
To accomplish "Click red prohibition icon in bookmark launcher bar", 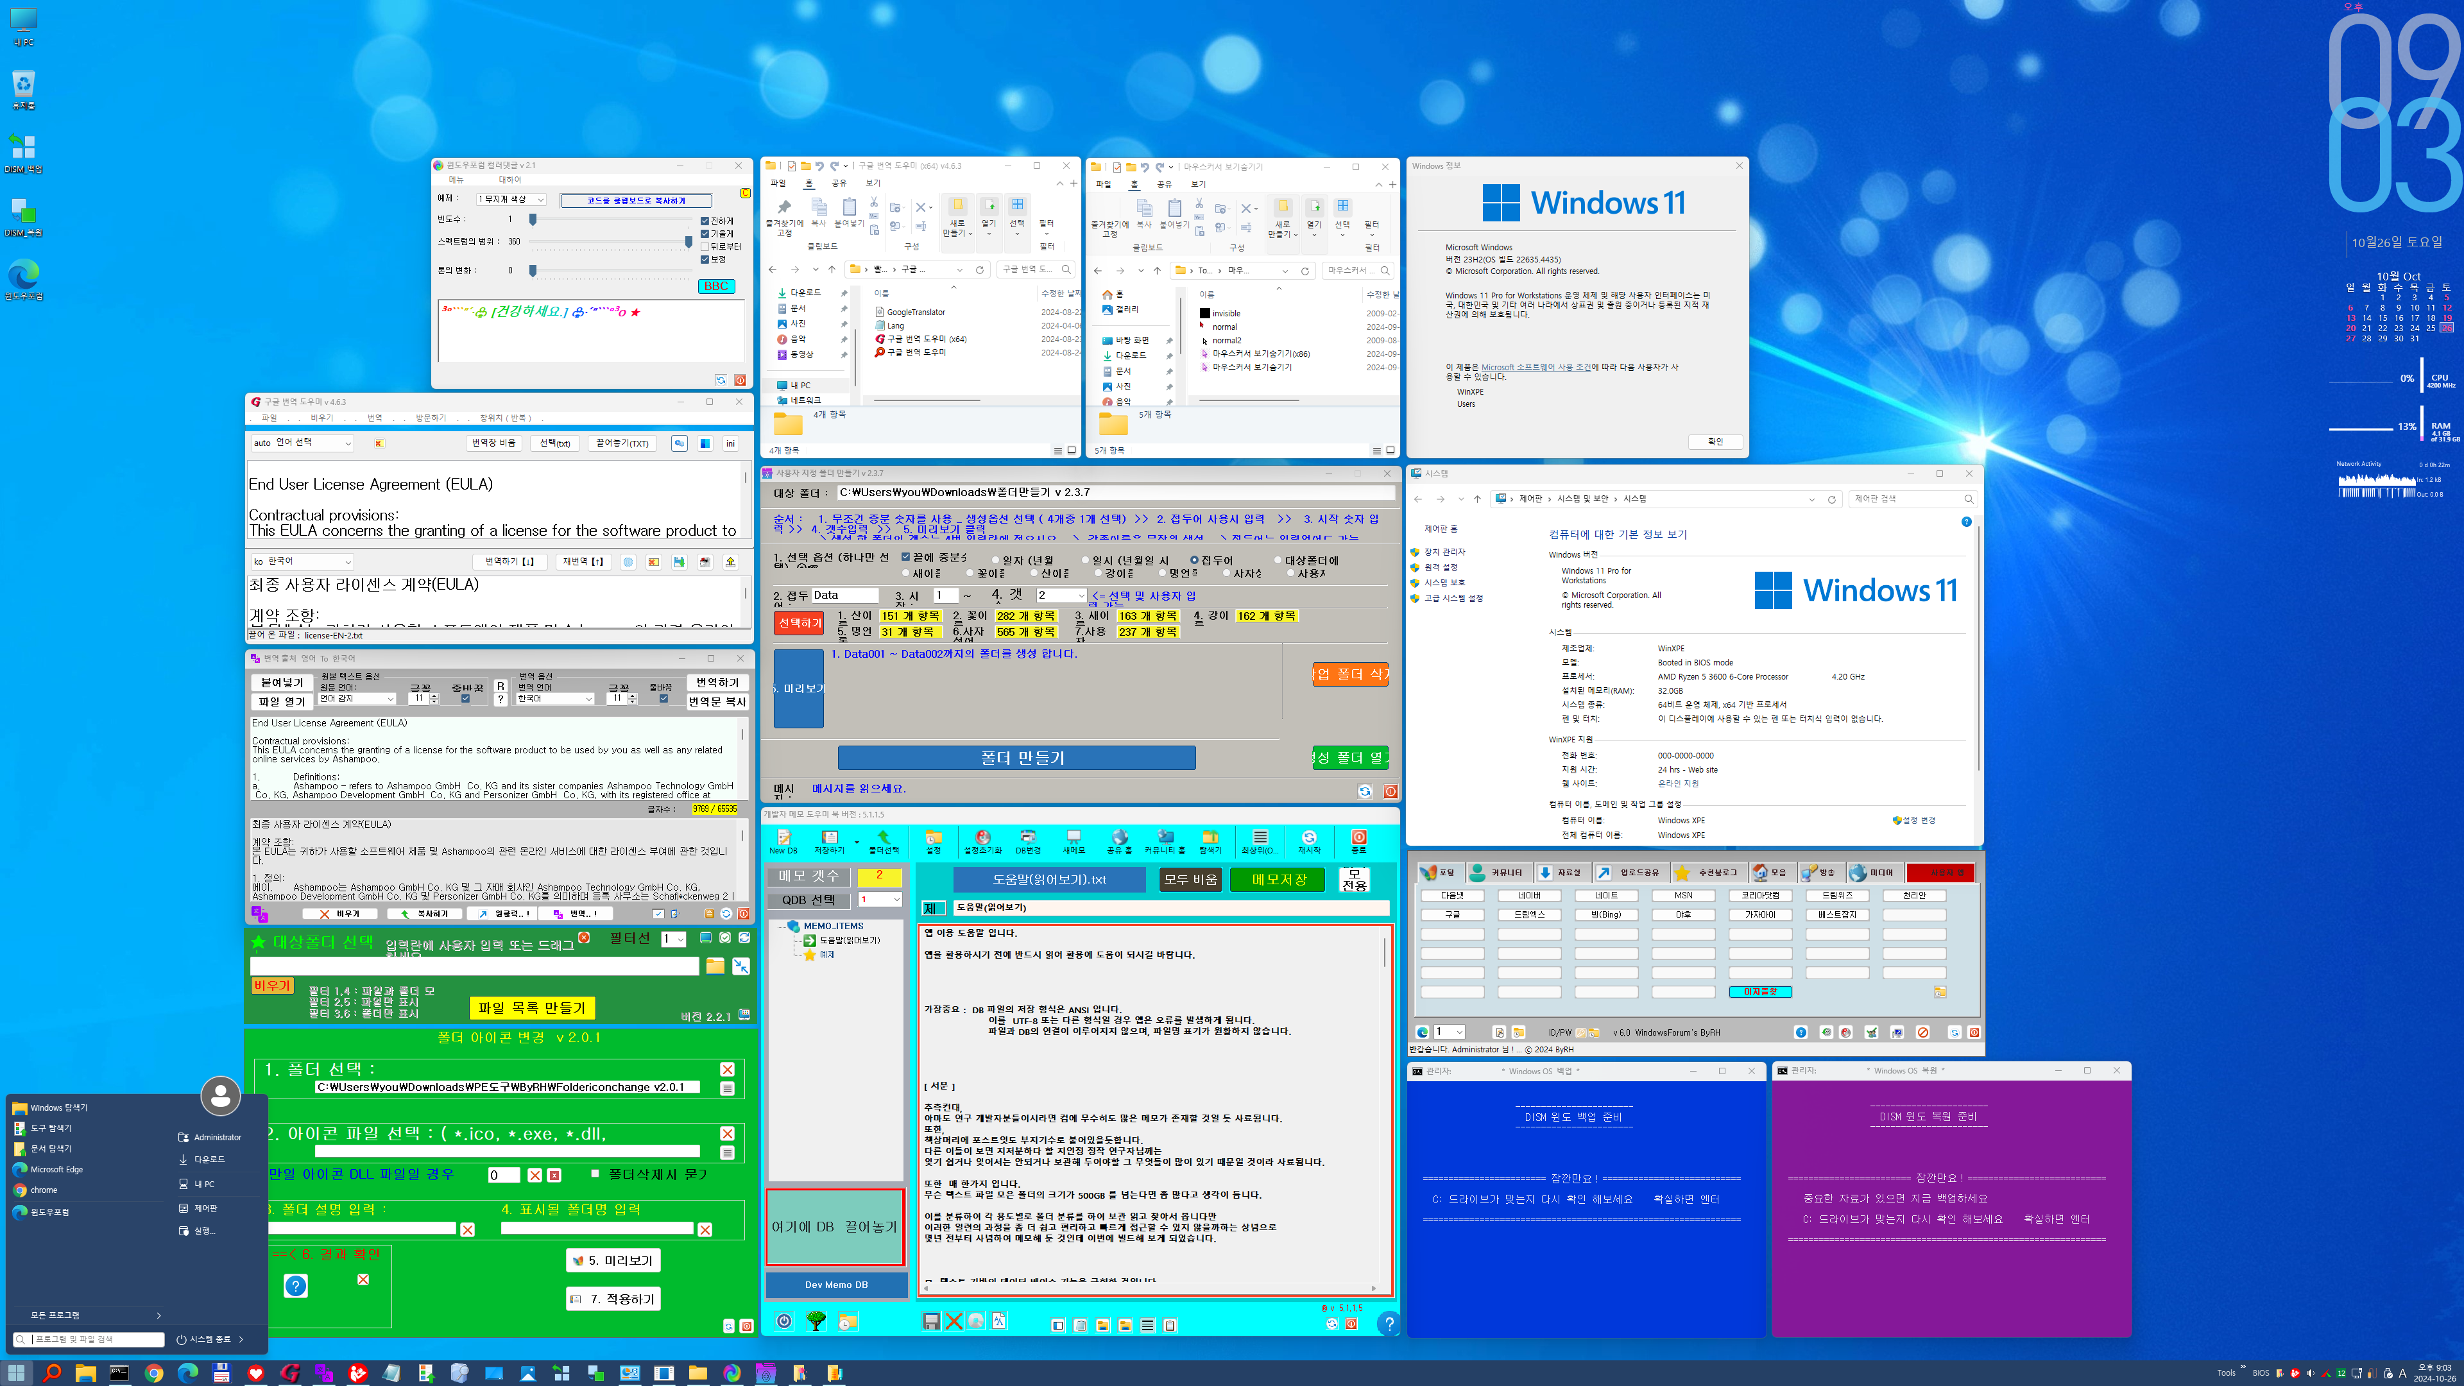I will coord(1924,1032).
